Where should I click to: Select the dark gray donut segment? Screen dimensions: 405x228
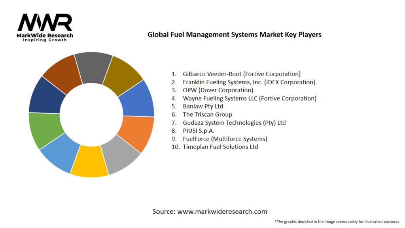tap(93, 64)
